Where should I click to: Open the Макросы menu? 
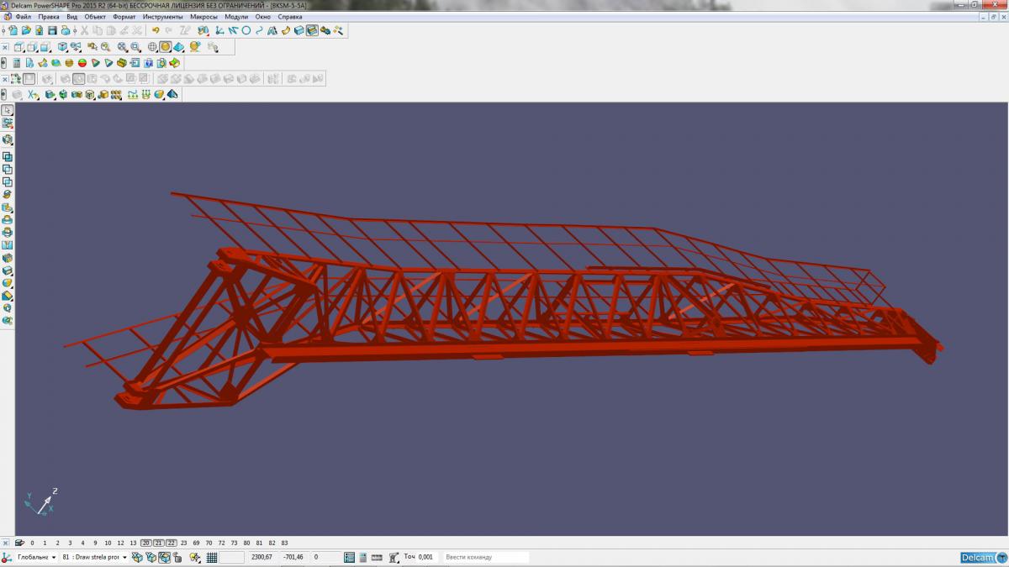click(x=204, y=17)
